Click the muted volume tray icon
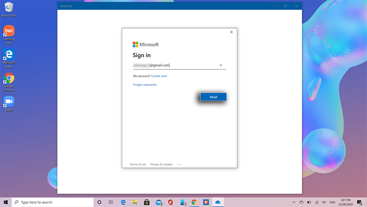The width and height of the screenshot is (367, 207). click(x=324, y=202)
